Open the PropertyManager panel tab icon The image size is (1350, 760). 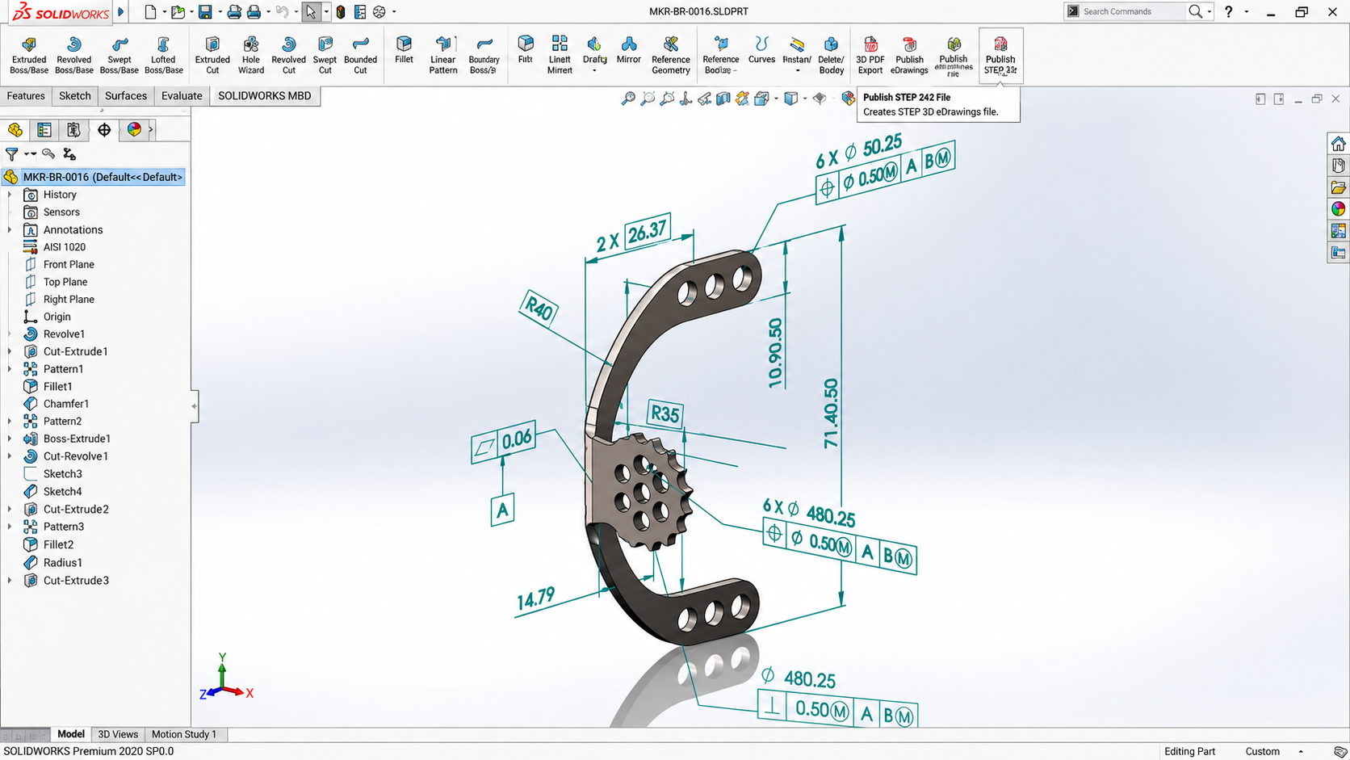44,129
